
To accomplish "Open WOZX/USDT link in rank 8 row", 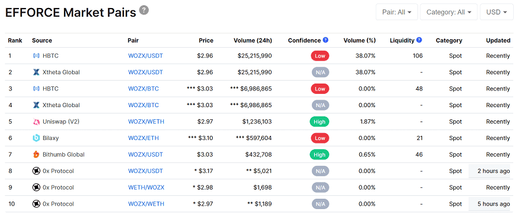I will pos(146,171).
